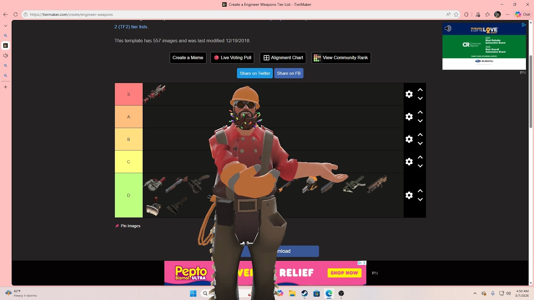The width and height of the screenshot is (534, 300).
Task: Select the orange A tier label
Action: pos(128,117)
